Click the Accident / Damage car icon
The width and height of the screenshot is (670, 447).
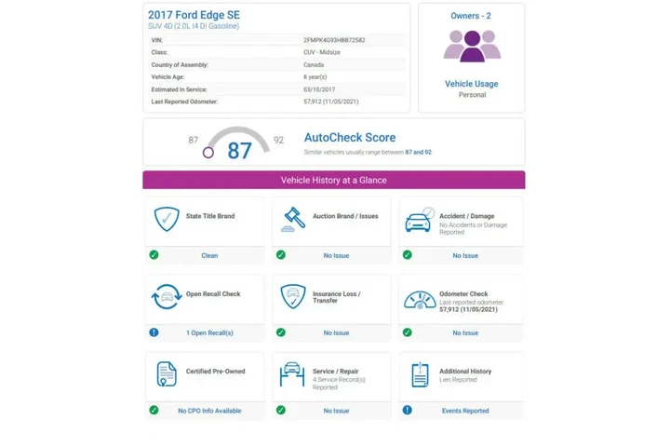(x=420, y=220)
